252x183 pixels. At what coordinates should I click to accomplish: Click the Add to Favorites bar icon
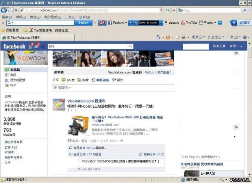(25, 30)
